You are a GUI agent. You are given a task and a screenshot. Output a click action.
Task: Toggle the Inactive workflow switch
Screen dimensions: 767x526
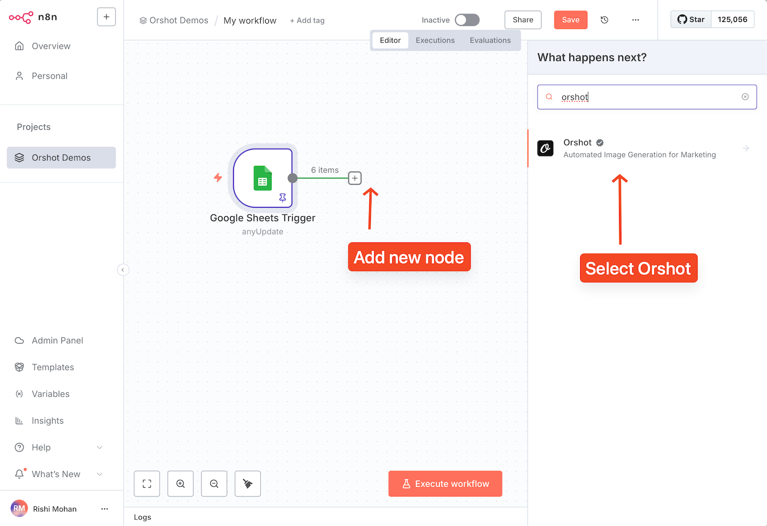click(467, 20)
